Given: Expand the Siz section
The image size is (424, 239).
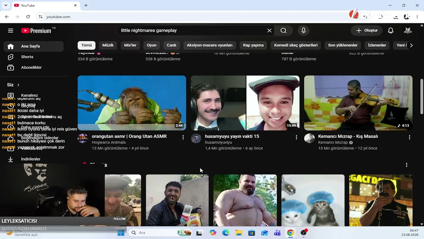Looking at the screenshot, I should [x=14, y=85].
